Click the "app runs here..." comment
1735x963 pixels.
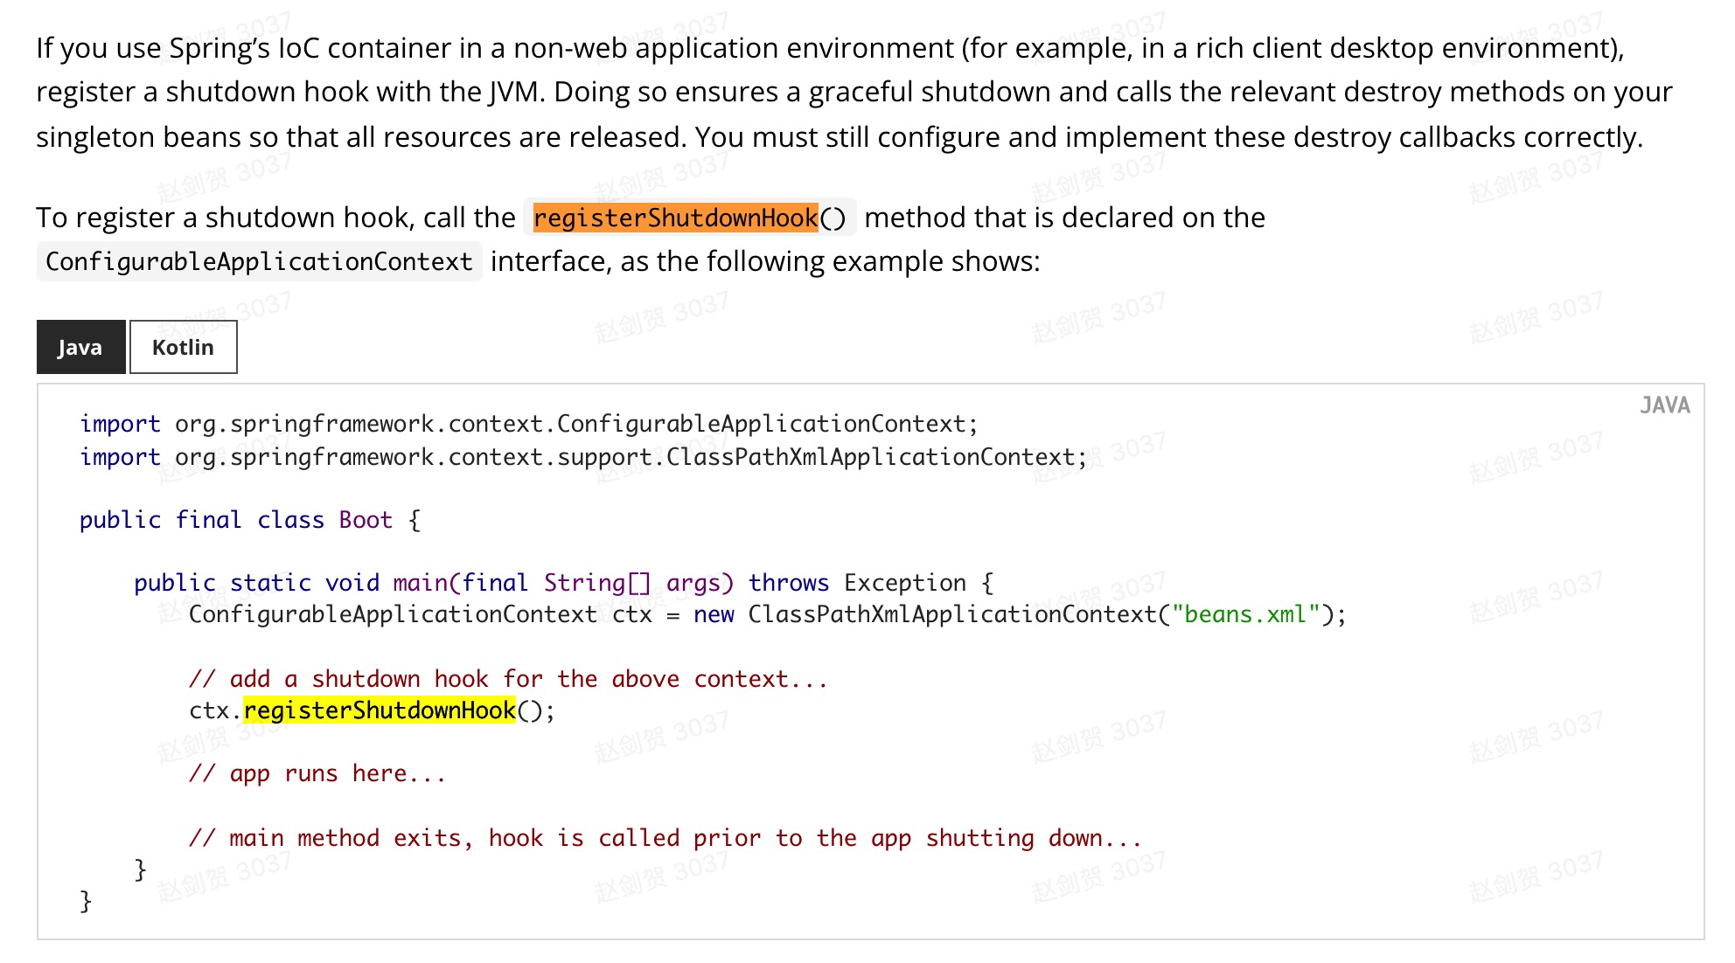(317, 773)
